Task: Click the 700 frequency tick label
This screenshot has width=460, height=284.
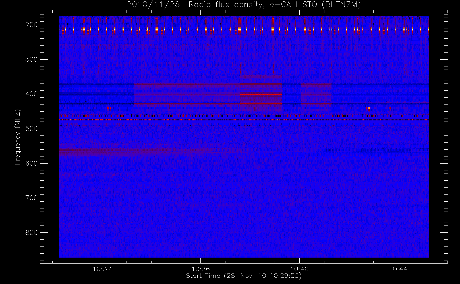Action: (32, 198)
